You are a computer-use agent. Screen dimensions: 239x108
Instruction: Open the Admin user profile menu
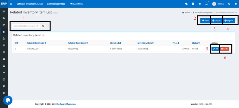218,4
